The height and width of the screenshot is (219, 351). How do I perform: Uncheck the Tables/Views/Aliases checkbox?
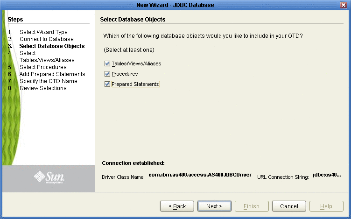pos(107,64)
